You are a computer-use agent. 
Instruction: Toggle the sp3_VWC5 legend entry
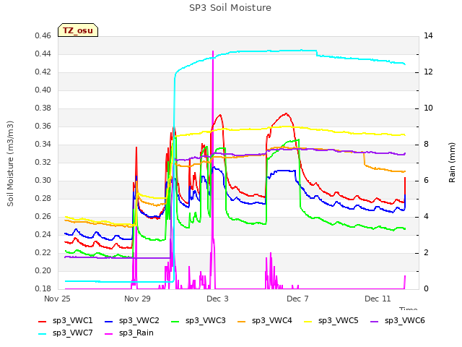[331, 320]
